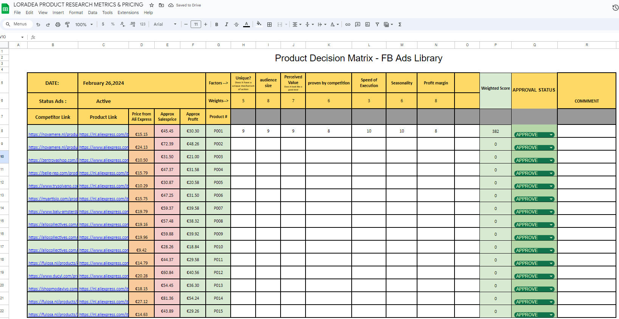Click the move to folder icon

pos(161,5)
